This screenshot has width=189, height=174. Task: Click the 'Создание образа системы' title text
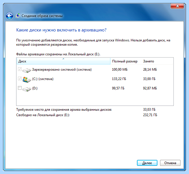[x=42, y=16]
